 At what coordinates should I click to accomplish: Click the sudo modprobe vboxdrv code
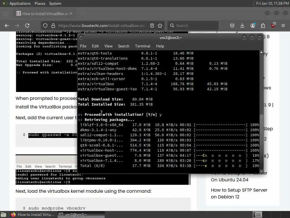tap(57, 208)
